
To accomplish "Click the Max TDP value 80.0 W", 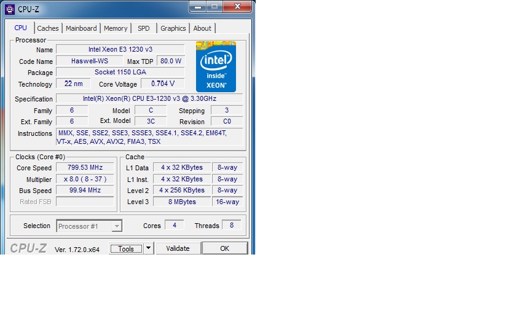I will pos(171,61).
